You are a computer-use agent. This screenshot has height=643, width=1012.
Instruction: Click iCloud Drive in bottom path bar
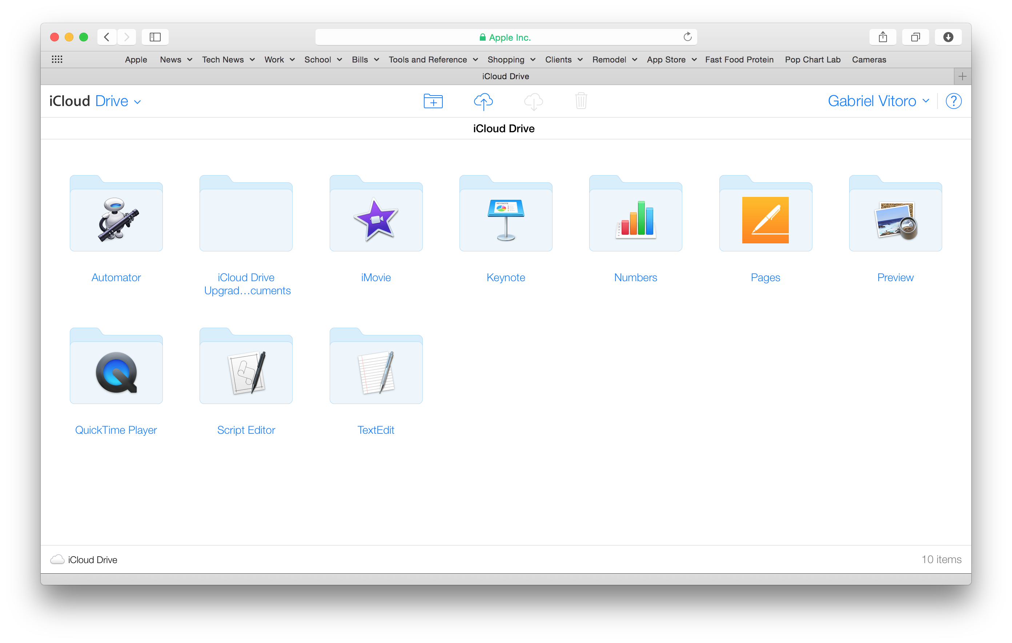coord(92,559)
